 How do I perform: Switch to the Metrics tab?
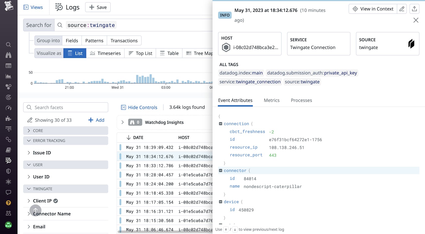tap(271, 100)
